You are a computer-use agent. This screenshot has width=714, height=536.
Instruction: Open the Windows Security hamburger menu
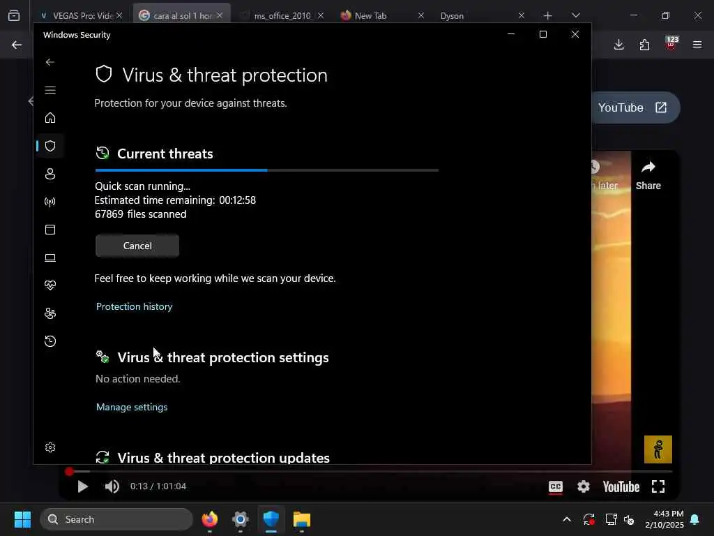(50, 90)
